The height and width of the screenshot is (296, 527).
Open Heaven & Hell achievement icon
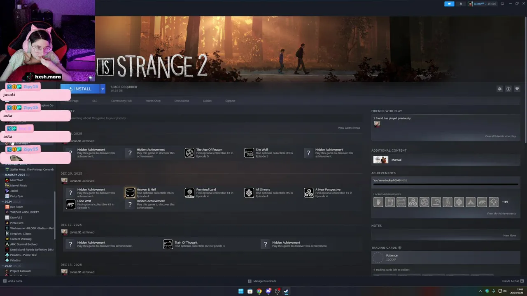tap(130, 193)
